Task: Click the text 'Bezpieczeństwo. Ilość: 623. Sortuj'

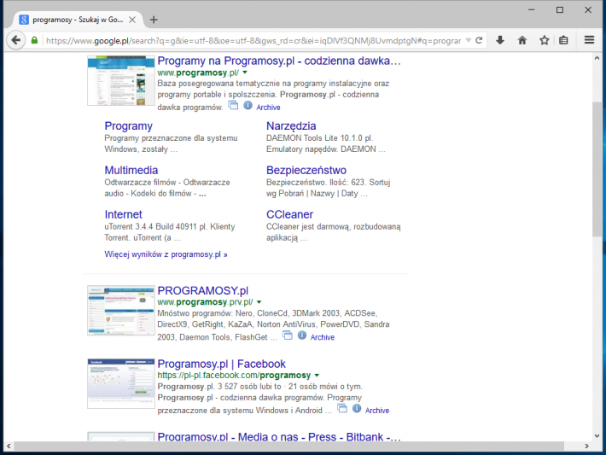Action: [x=328, y=183]
